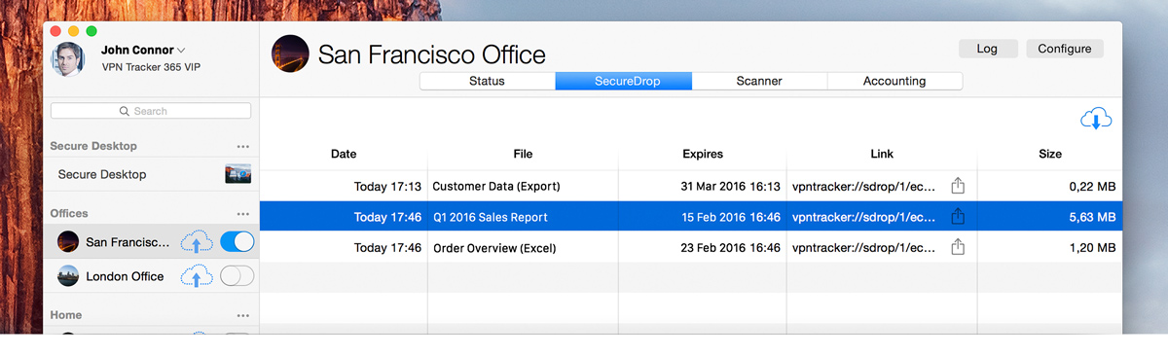Screen dimensions: 1168x356
Task: Click the 31 Mar 2016 16:13 expiry
Action: 731,186
